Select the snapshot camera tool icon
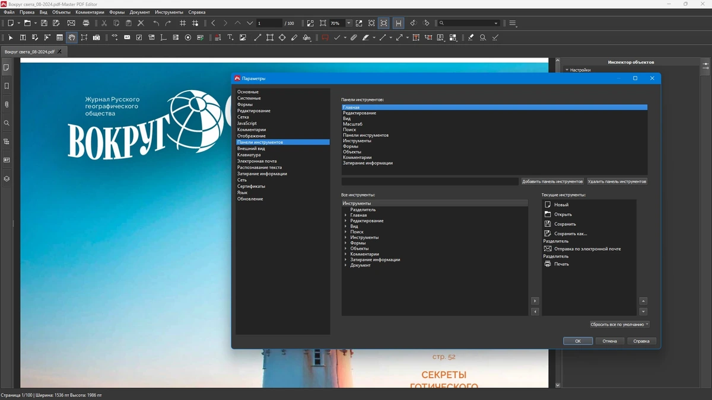The height and width of the screenshot is (400, 712). [97, 37]
